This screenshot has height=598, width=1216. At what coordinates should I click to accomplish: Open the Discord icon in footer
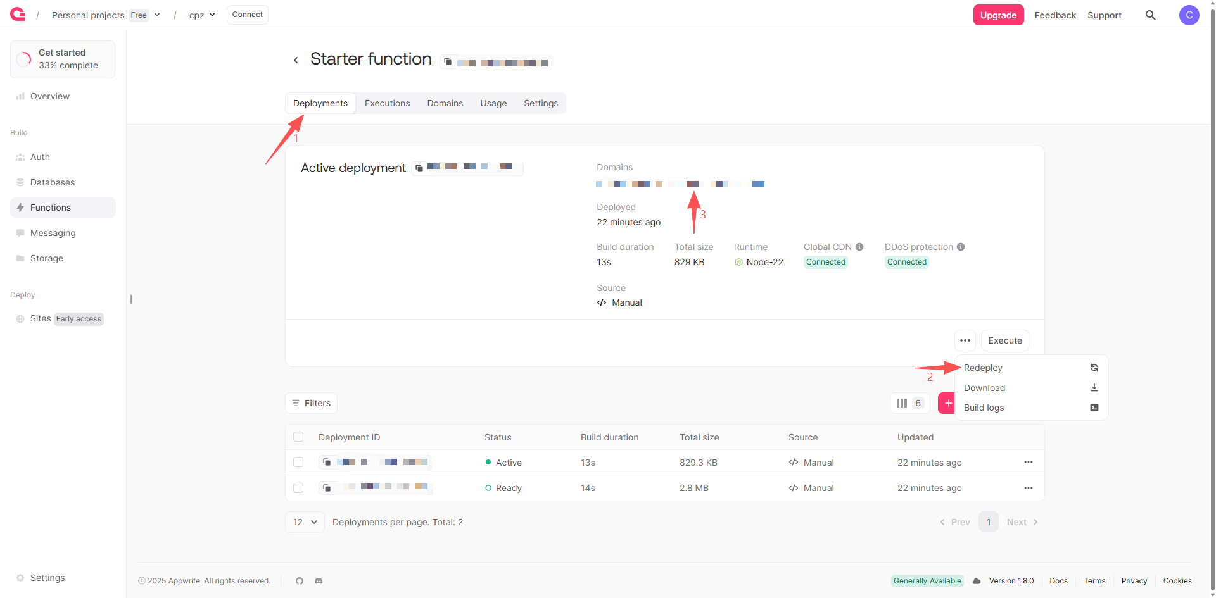click(x=319, y=581)
